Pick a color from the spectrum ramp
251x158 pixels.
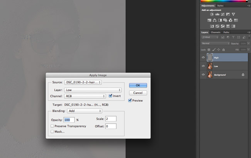(x=224, y=1)
